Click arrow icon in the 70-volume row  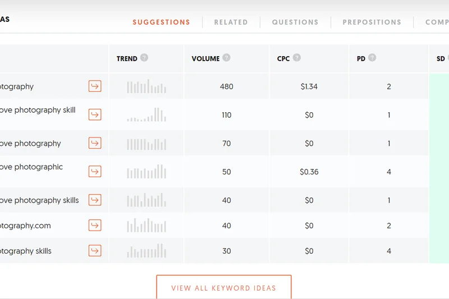[x=95, y=143]
